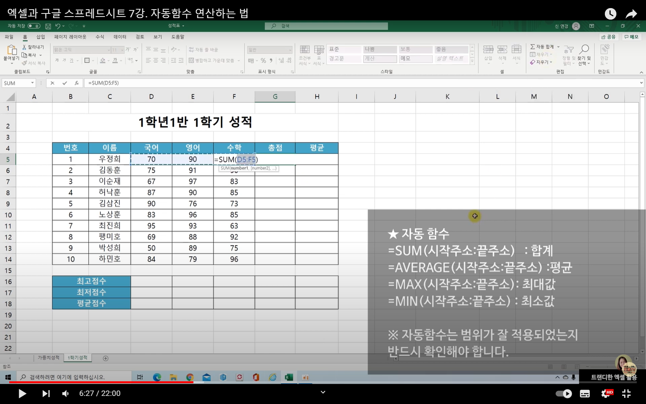Click the Sort & Filter (정렬 및 필터) icon

[x=569, y=50]
